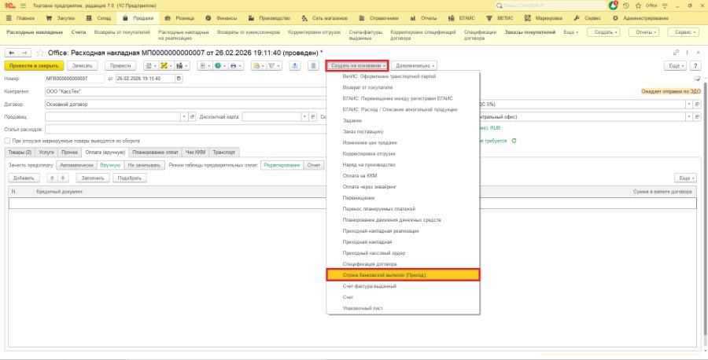The height and width of the screenshot is (360, 708).
Task: Go forward with the right arrow navigation button
Action: 24,53
